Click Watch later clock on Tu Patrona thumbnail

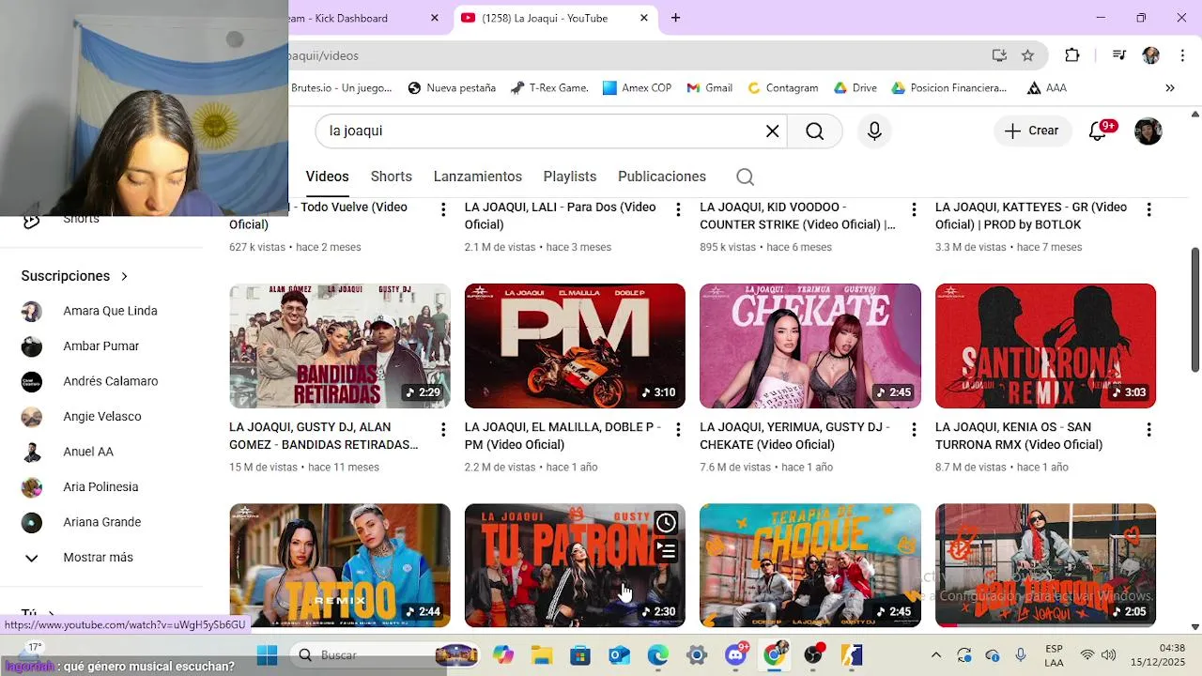point(666,523)
